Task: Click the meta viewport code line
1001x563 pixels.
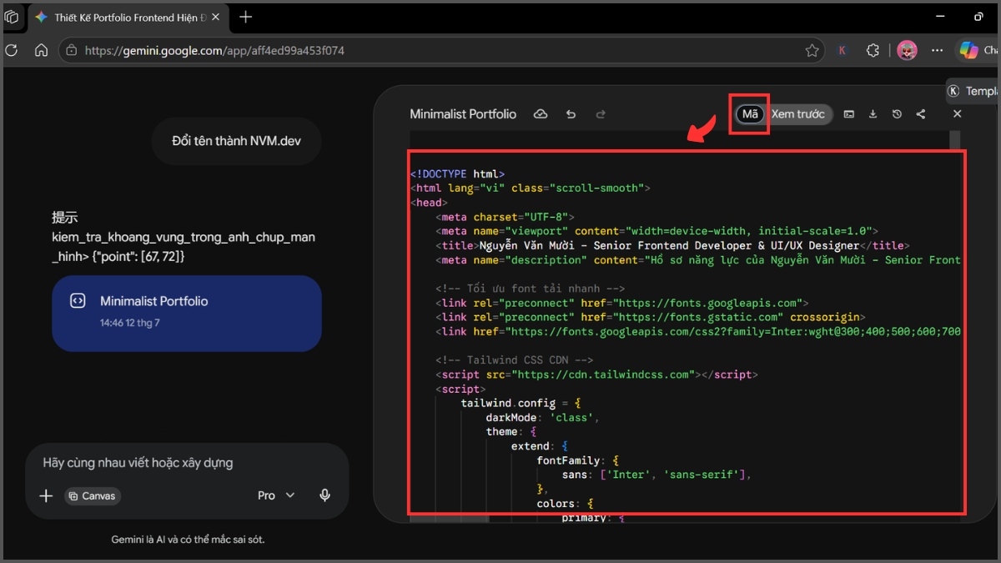Action: (656, 231)
